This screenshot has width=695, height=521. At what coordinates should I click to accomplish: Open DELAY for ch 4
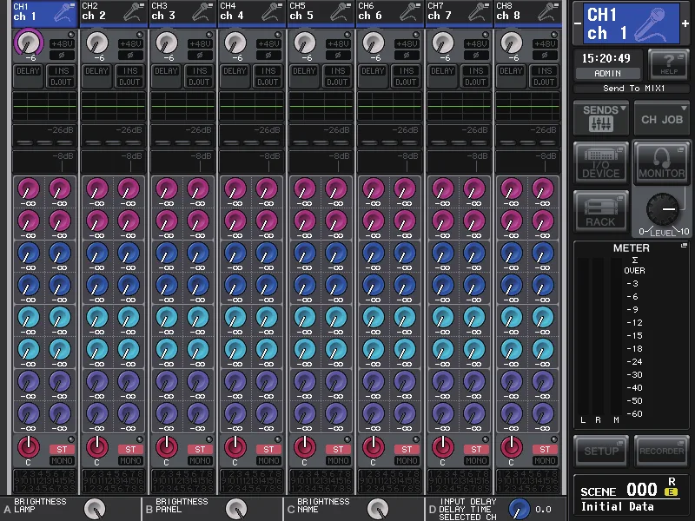(x=235, y=76)
